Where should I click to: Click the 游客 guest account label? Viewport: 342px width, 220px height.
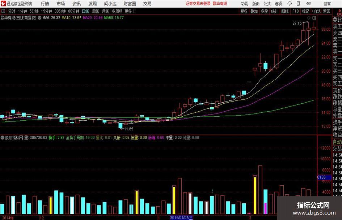click(327, 4)
